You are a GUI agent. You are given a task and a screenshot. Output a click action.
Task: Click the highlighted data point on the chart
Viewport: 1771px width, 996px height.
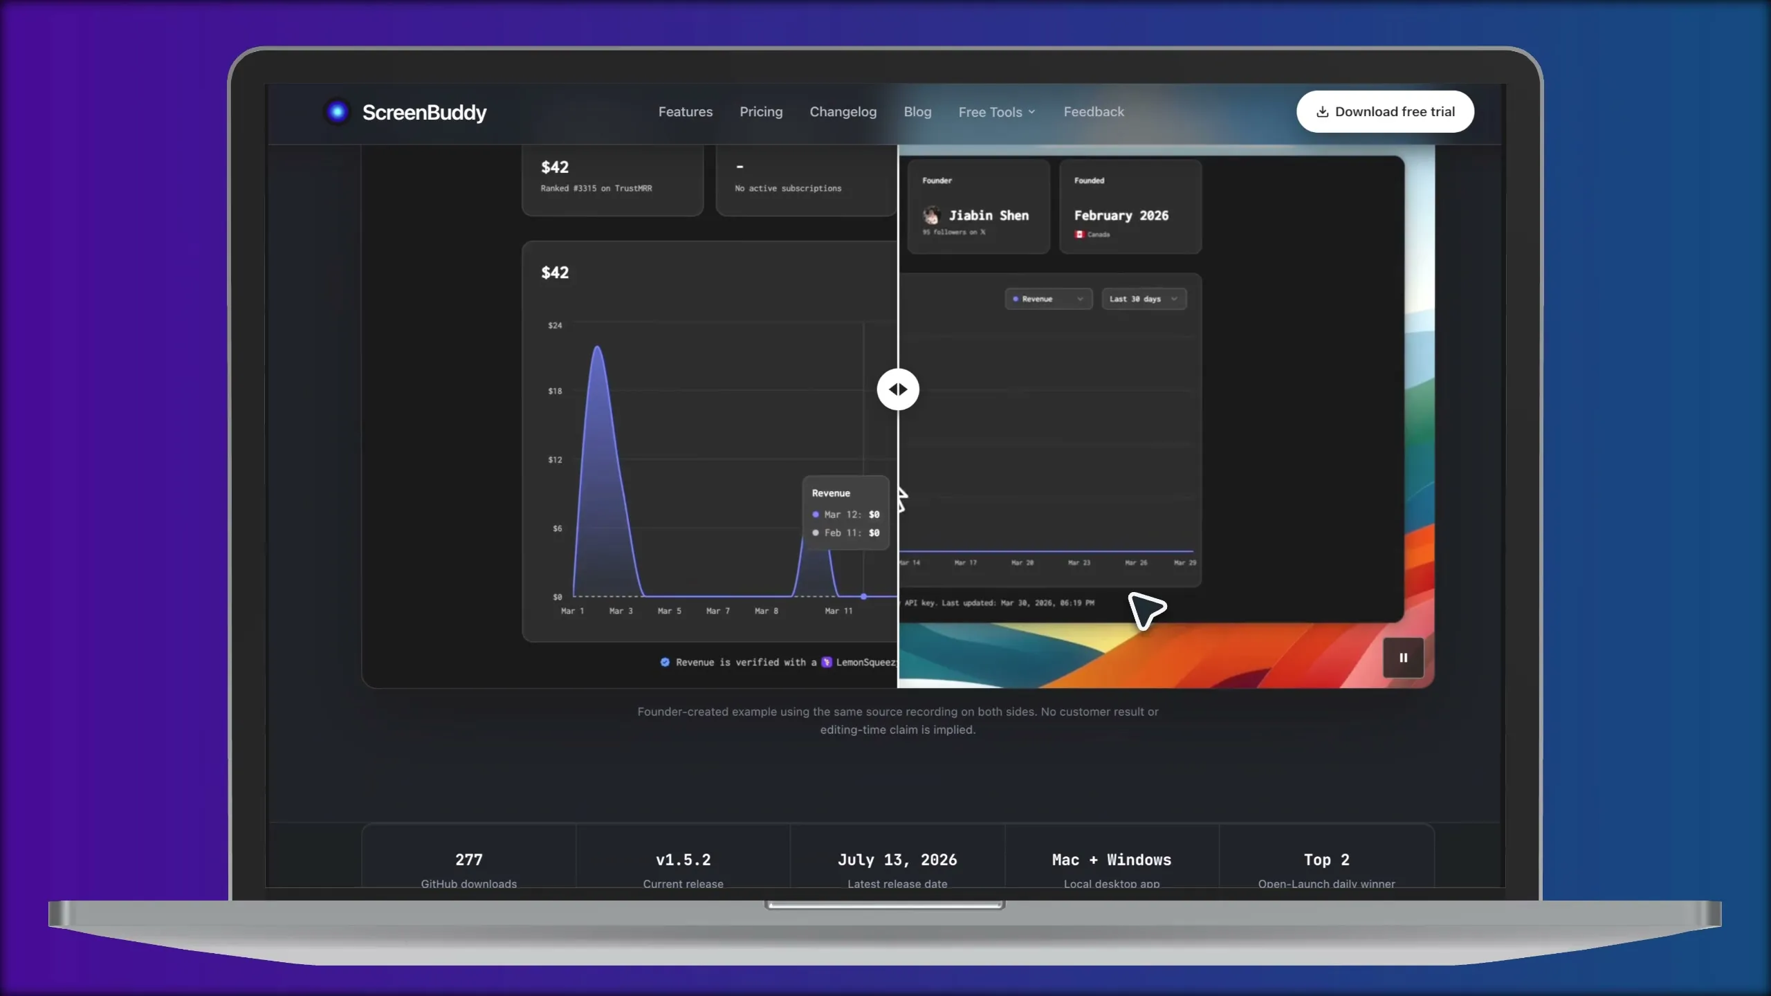point(863,596)
